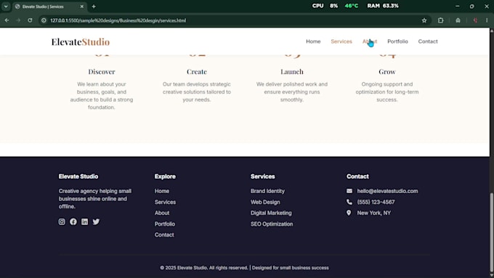Follow the footer Explore Contact link
Viewport: 494px width, 278px height.
(x=164, y=235)
